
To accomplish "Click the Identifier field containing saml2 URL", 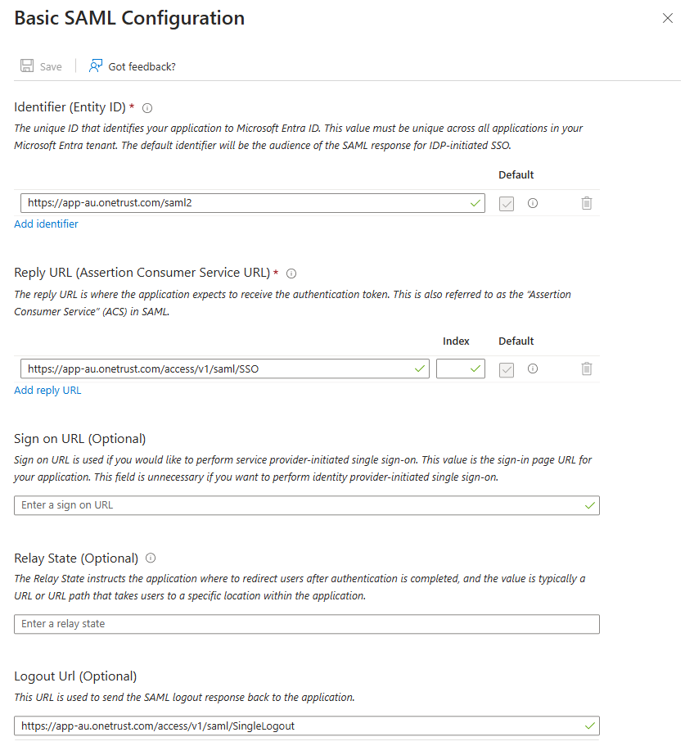I will click(x=246, y=203).
